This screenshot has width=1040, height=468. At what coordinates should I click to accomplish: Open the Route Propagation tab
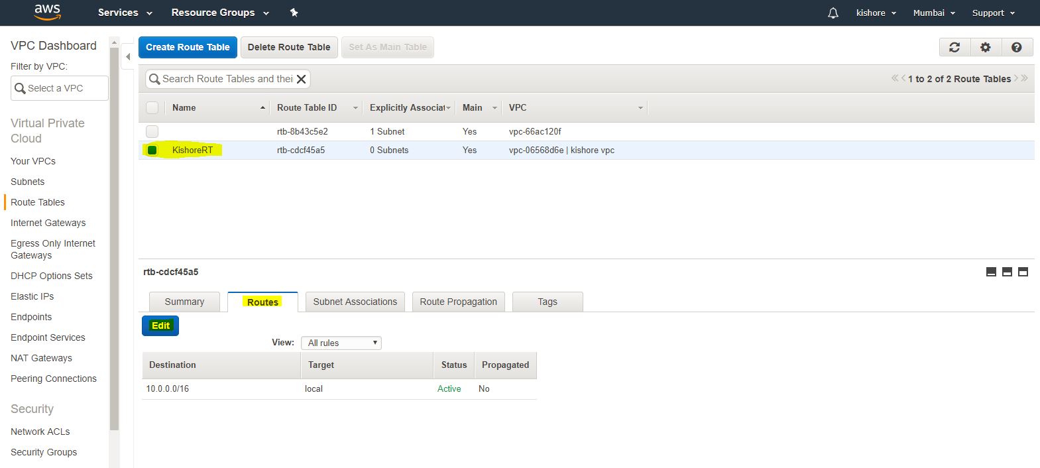click(458, 302)
